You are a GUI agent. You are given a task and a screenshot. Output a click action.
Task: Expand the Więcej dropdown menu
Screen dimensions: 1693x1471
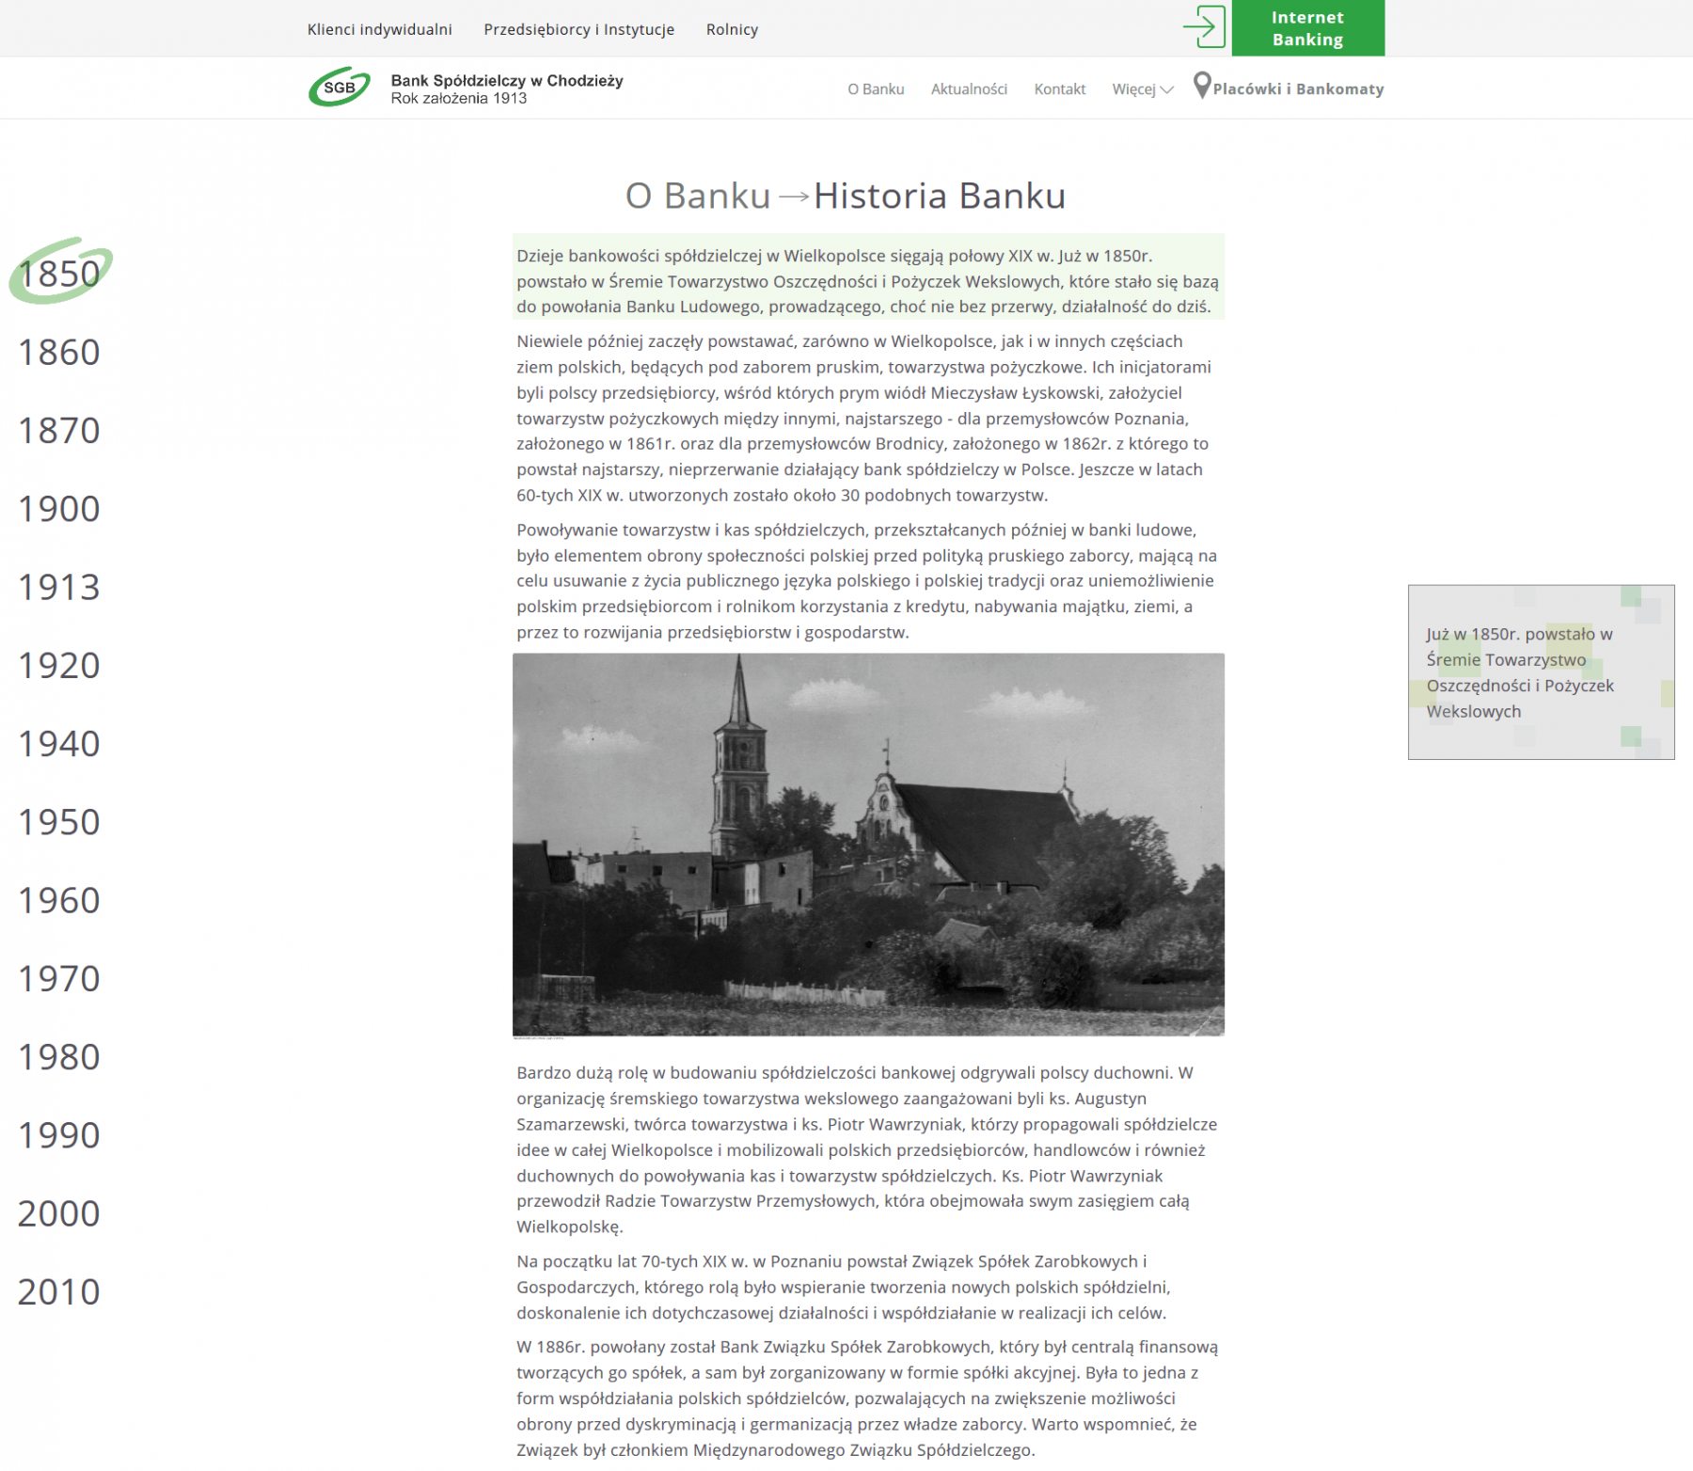click(1142, 89)
